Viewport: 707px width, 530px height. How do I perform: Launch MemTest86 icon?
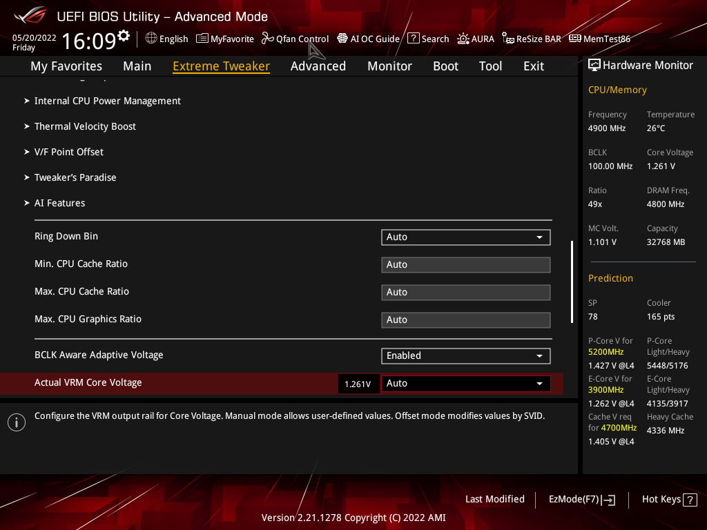tap(575, 39)
